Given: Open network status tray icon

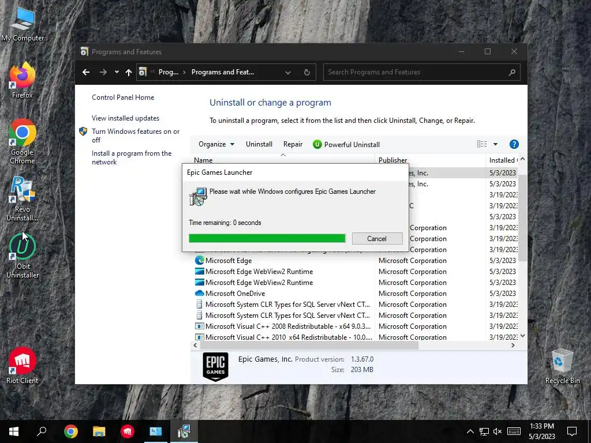Looking at the screenshot, I should click(484, 431).
